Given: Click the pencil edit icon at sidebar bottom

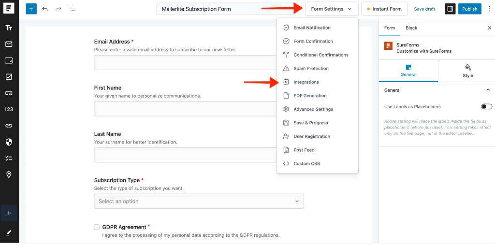Looking at the screenshot, I should point(9,233).
